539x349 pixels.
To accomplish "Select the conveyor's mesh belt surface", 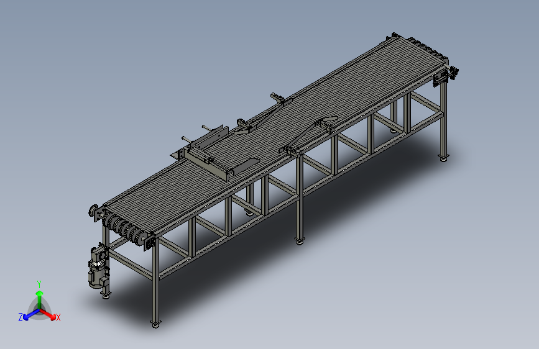I will pos(275,134).
